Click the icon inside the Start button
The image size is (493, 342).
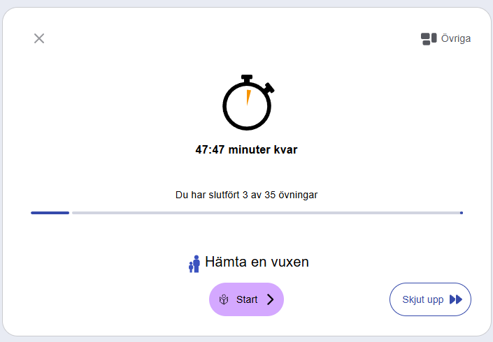[224, 299]
